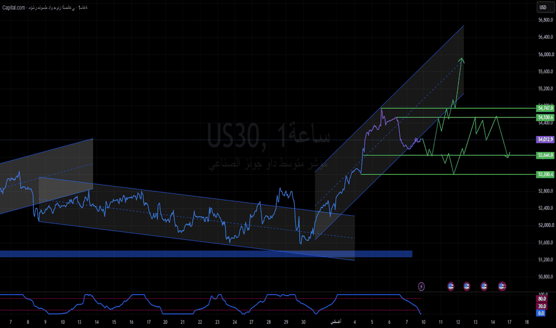Click date 18 on the time axis
Viewport: 556px width, 328px height.
click(x=527, y=322)
